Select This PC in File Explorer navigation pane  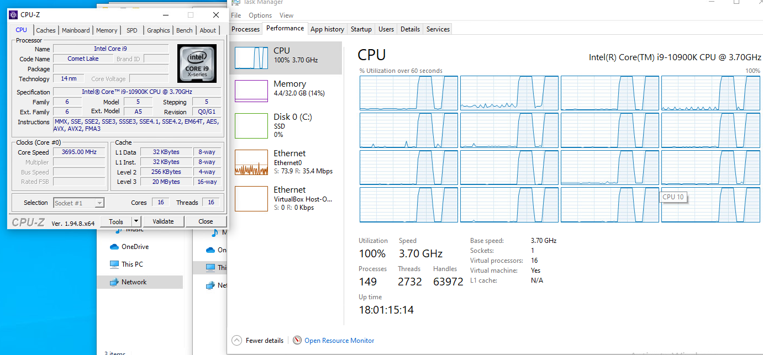(x=132, y=264)
